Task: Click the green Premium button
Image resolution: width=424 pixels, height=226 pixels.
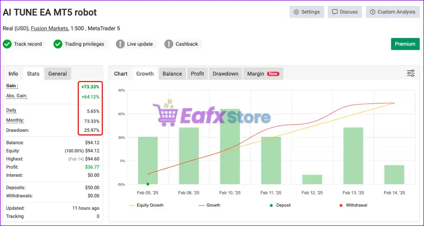Action: click(405, 44)
